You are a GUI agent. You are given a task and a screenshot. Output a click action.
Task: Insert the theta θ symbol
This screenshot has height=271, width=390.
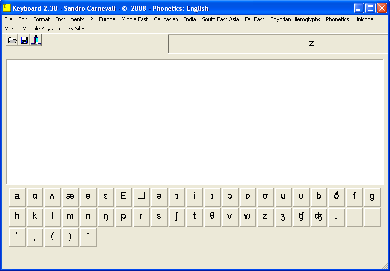coord(212,218)
